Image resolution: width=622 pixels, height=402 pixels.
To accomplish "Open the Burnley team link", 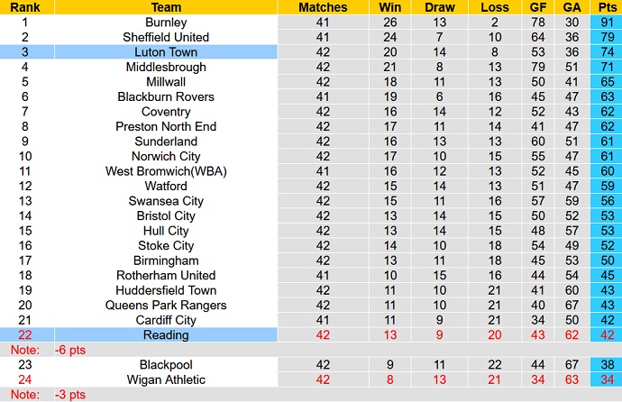I will click(x=166, y=23).
